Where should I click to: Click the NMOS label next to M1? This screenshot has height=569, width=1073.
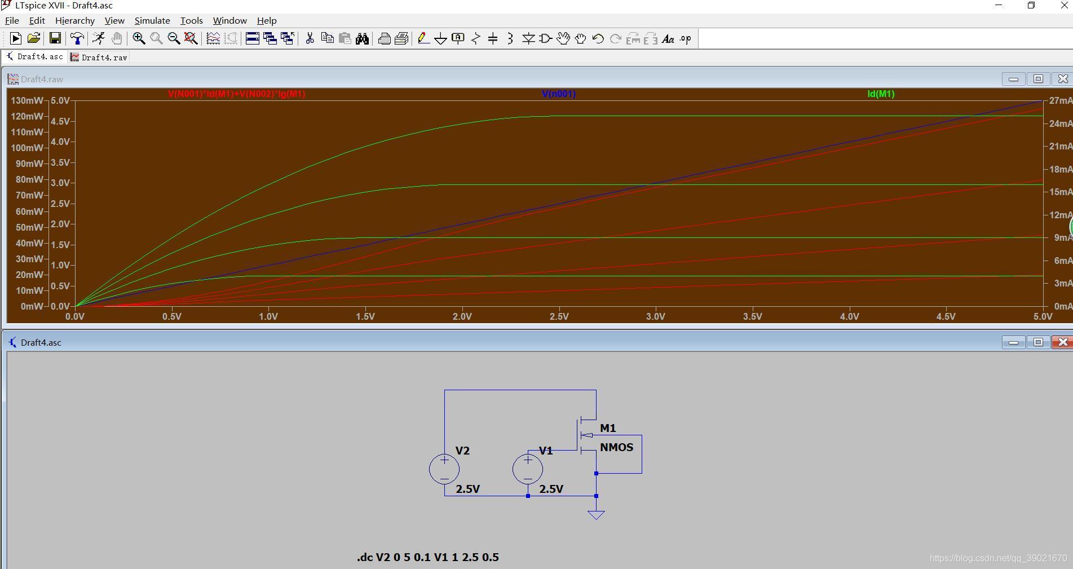click(x=616, y=447)
